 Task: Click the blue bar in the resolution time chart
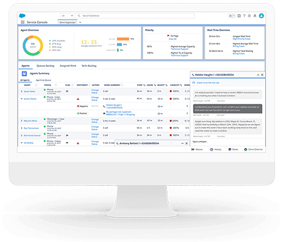point(119,44)
